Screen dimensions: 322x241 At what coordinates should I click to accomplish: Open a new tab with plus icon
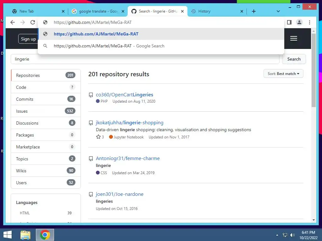254,11
